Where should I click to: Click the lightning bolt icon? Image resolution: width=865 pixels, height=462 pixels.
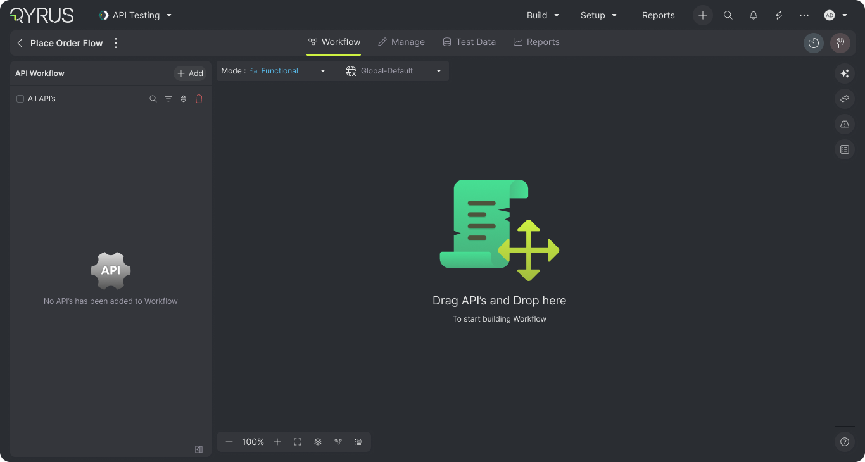point(779,15)
